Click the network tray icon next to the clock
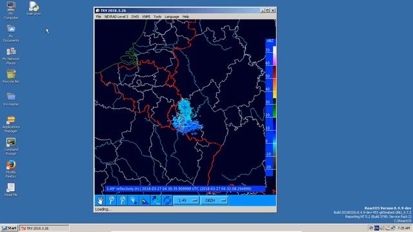This screenshot has width=413, height=232. [x=393, y=228]
